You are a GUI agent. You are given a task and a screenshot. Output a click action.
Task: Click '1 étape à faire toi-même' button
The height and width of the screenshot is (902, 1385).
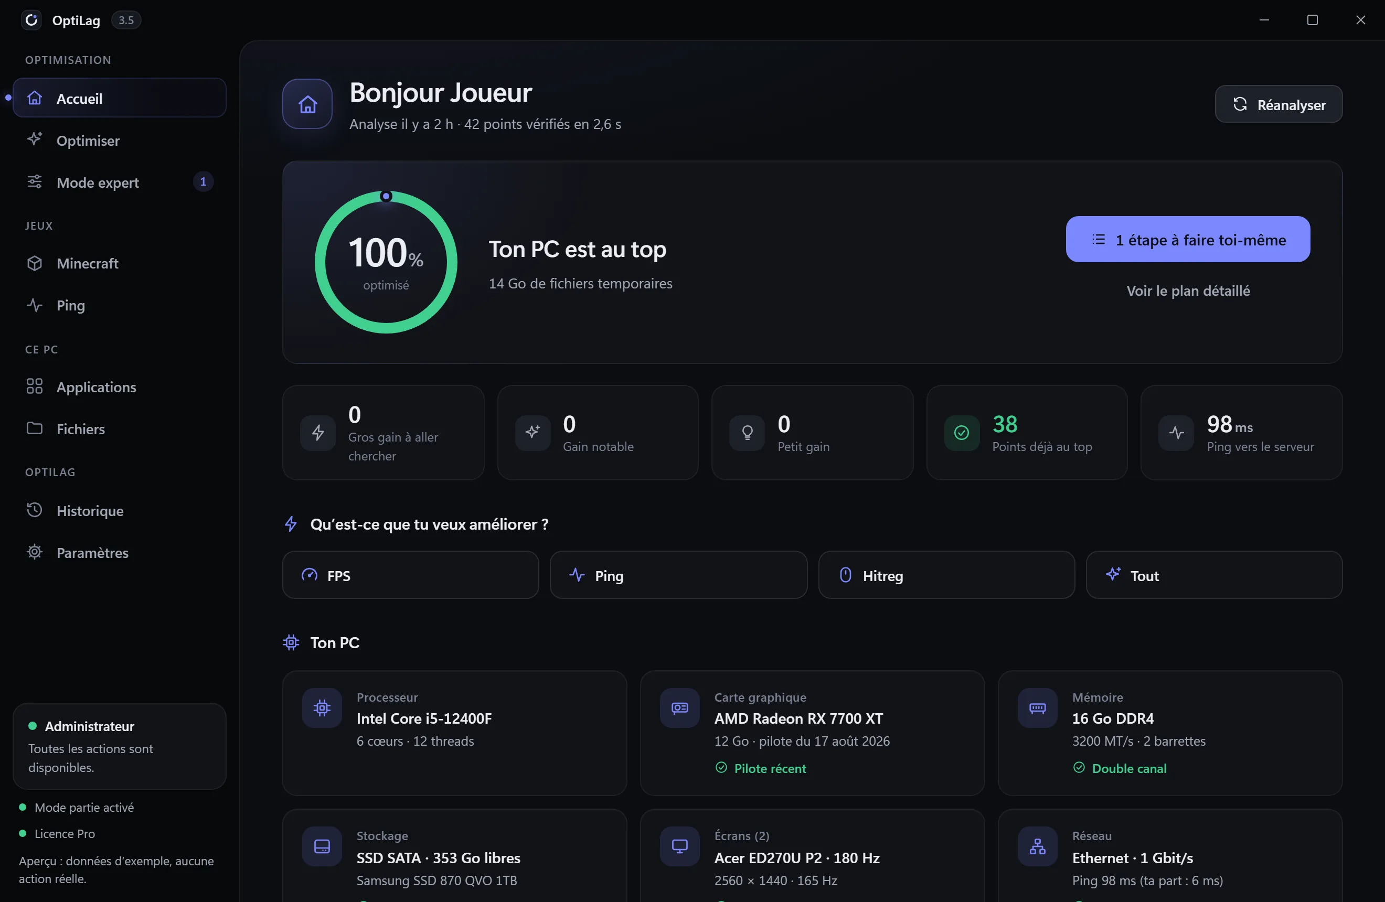click(1188, 239)
